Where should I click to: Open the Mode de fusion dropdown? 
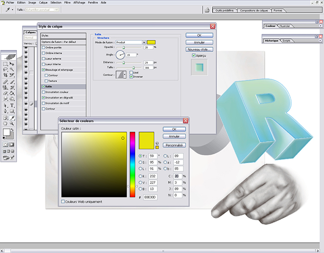click(x=144, y=42)
